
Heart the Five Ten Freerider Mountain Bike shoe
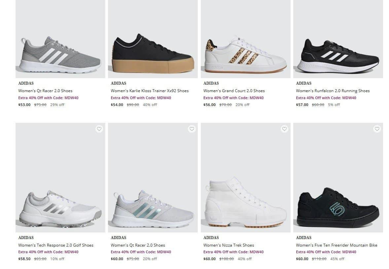coord(377,129)
